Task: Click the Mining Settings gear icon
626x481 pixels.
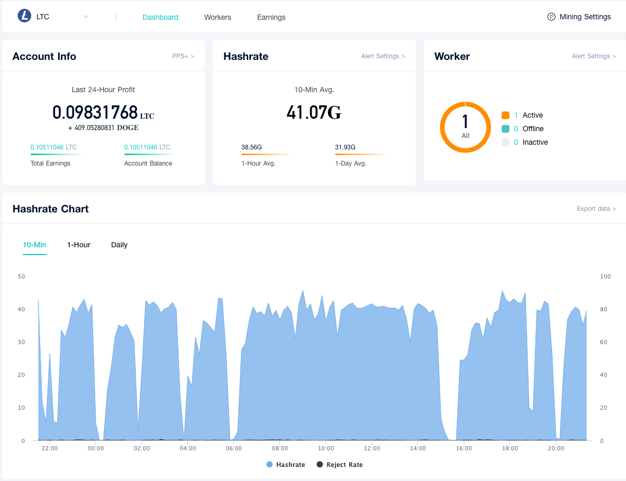Action: [551, 17]
